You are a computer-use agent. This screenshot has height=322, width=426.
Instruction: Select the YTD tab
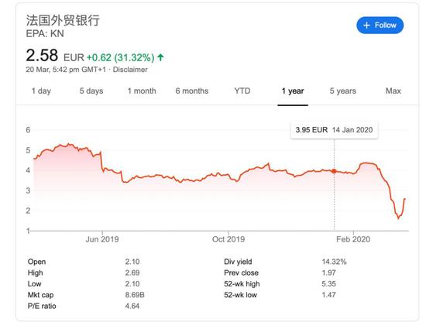click(242, 91)
